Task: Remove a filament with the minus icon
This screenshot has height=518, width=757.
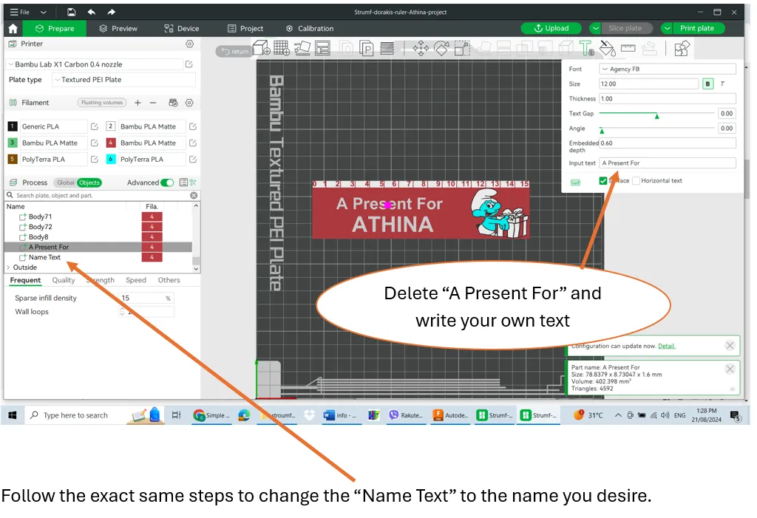Action: pos(152,103)
